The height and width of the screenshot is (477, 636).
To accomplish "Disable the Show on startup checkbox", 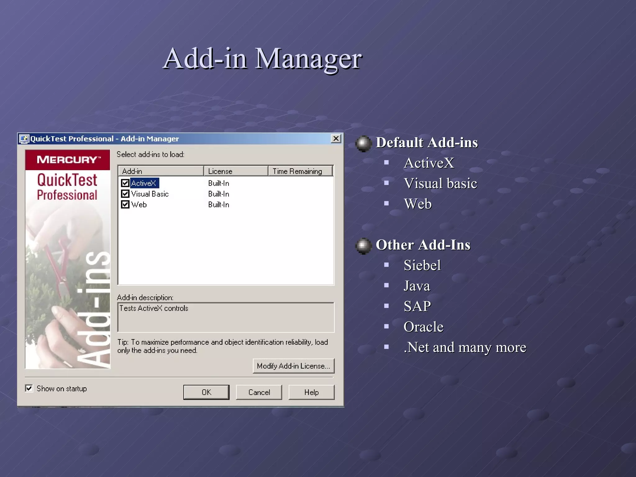I will pos(29,388).
